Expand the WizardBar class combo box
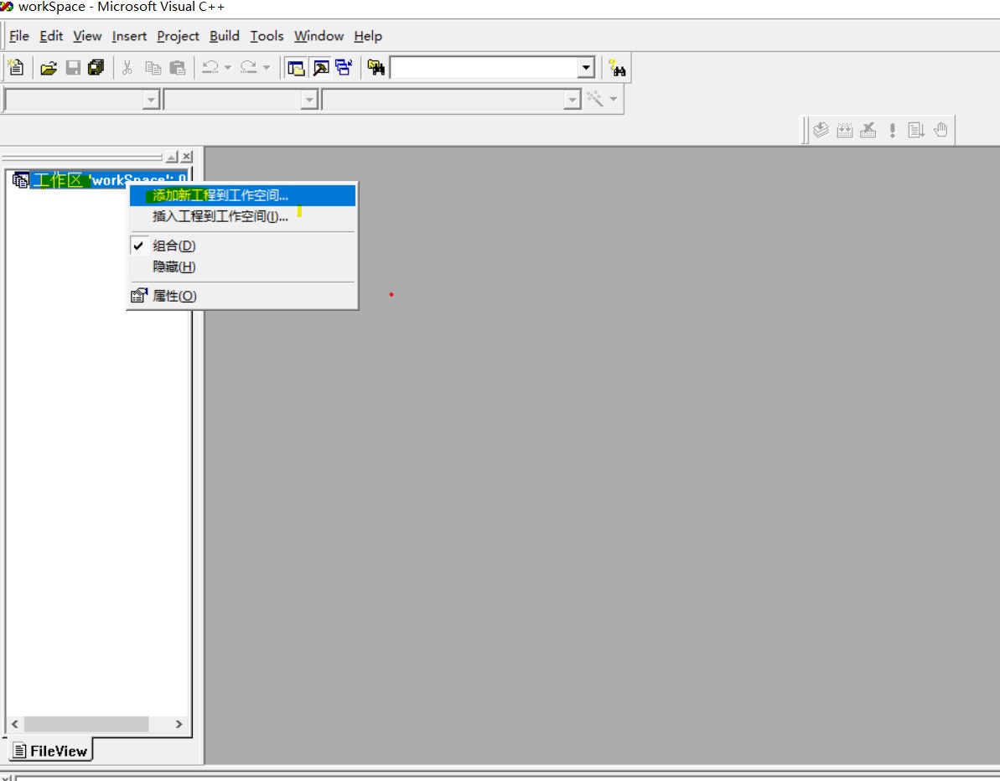 pos(151,100)
